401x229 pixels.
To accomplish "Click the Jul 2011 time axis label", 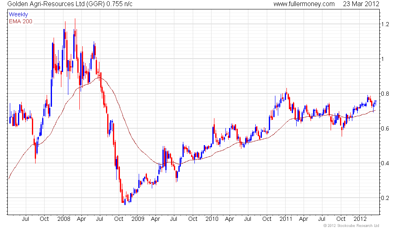I will [x=322, y=219].
